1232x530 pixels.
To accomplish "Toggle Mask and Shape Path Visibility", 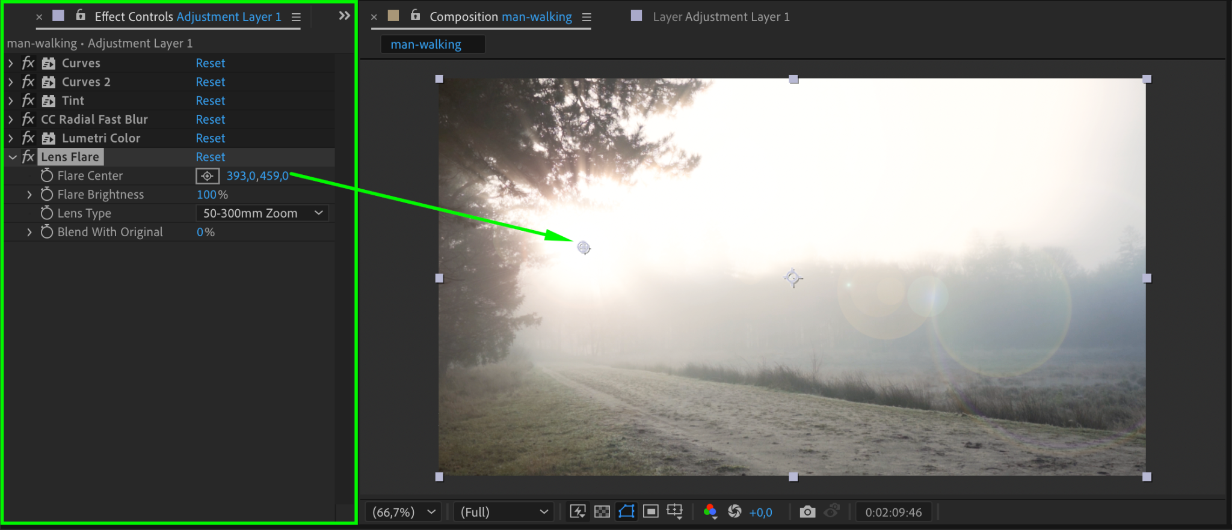I will point(626,511).
